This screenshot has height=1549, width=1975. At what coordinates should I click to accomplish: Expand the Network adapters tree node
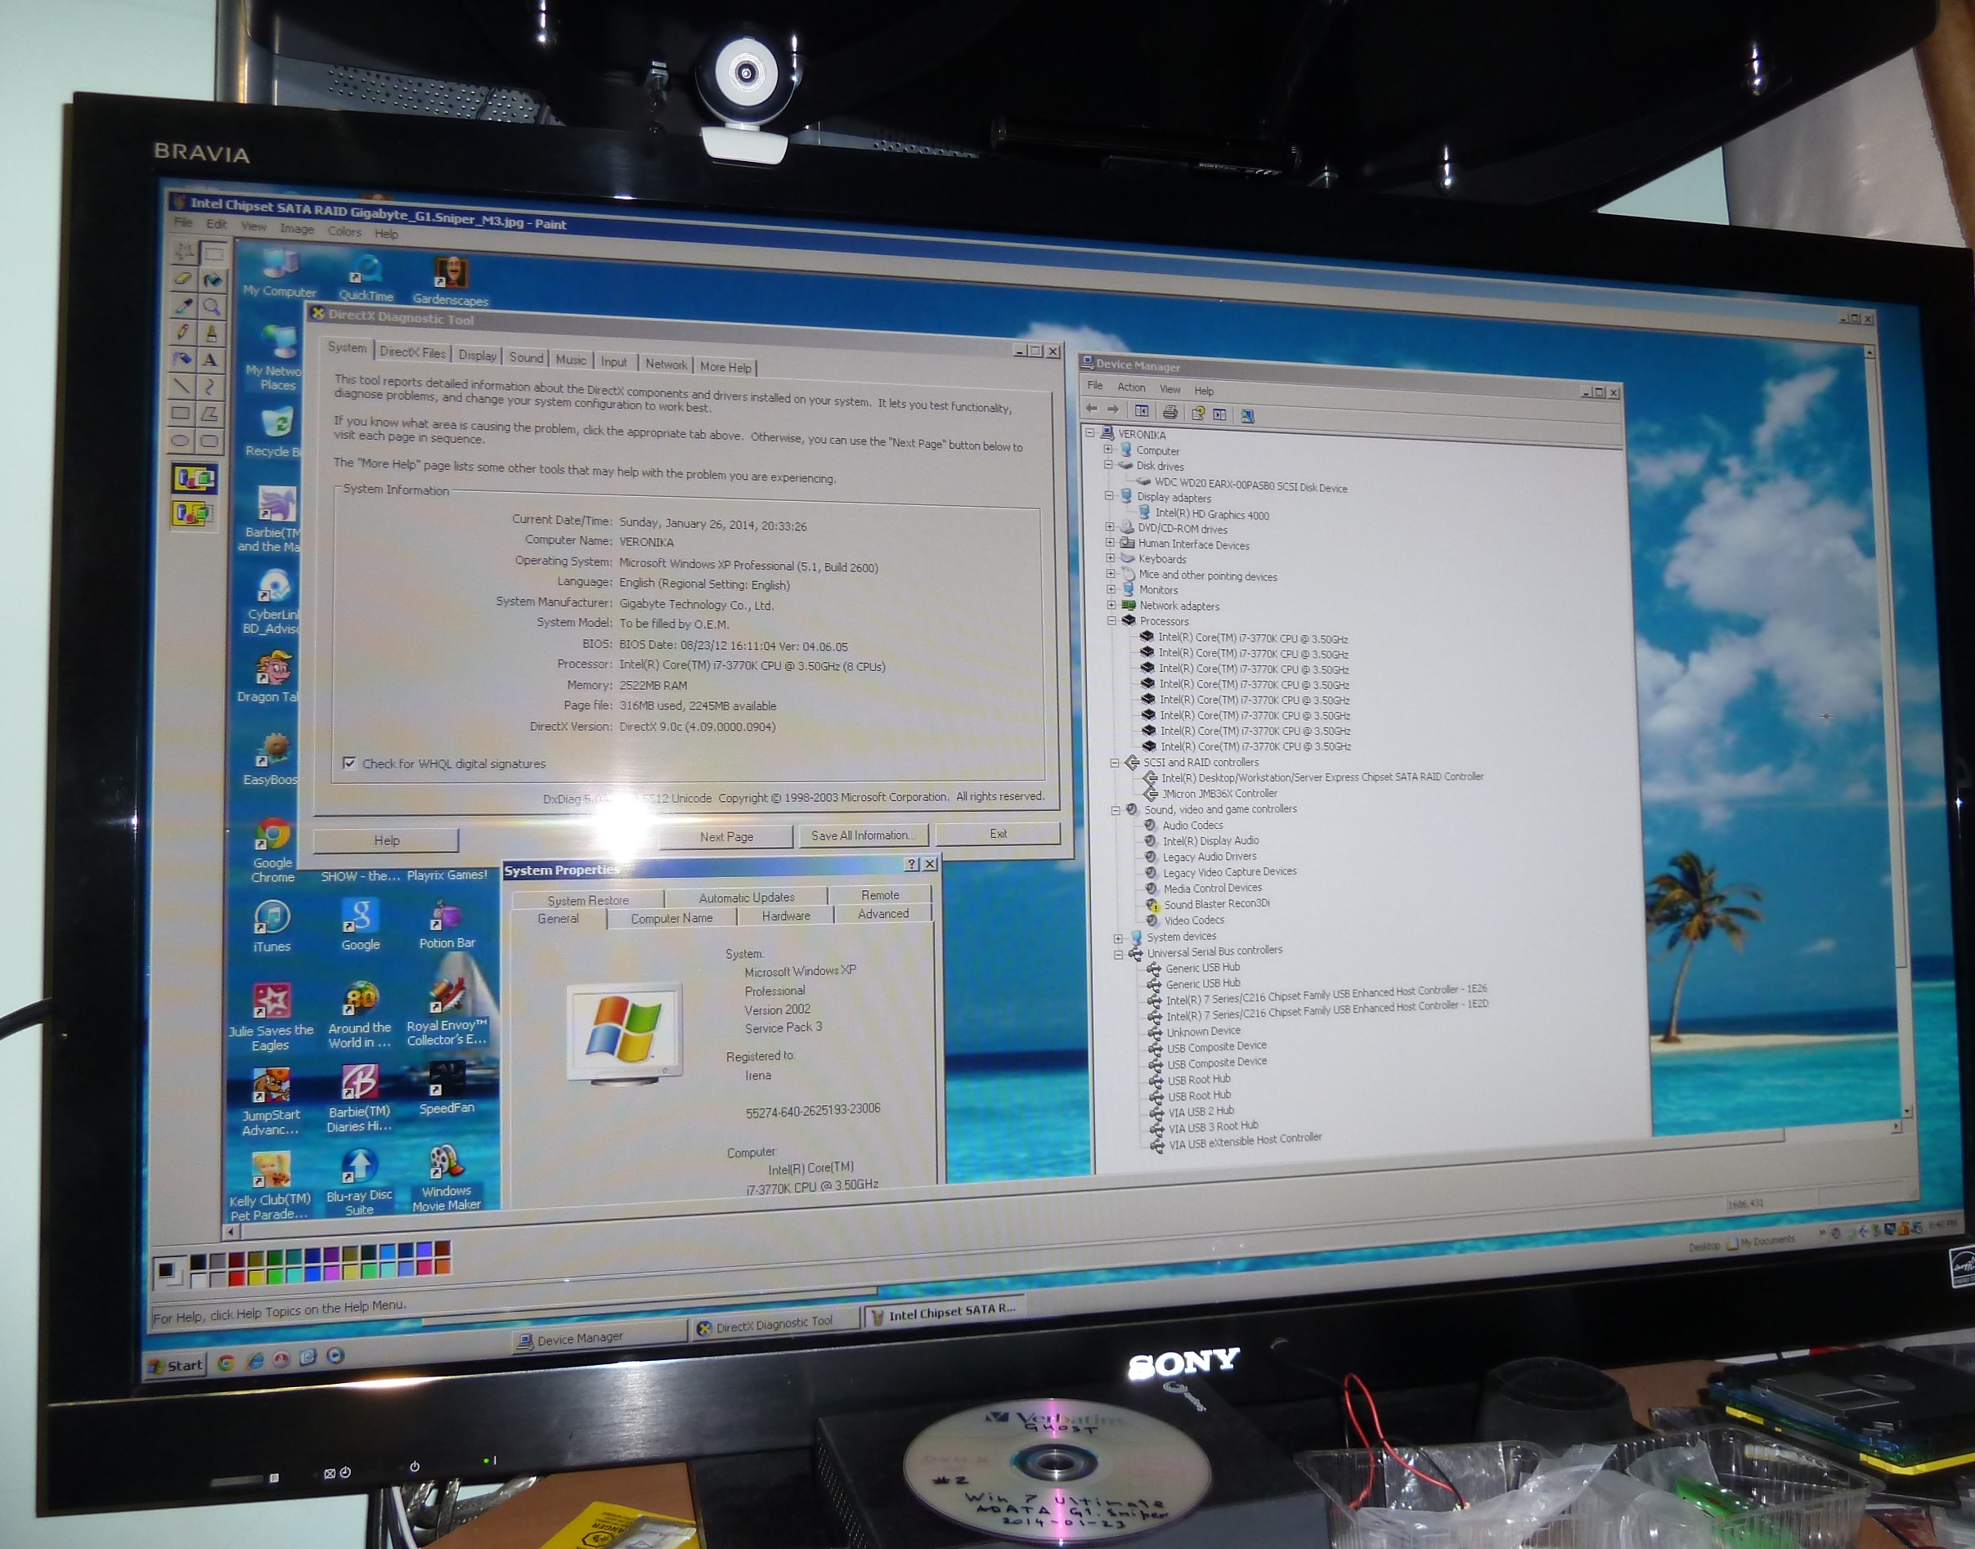pos(1111,605)
